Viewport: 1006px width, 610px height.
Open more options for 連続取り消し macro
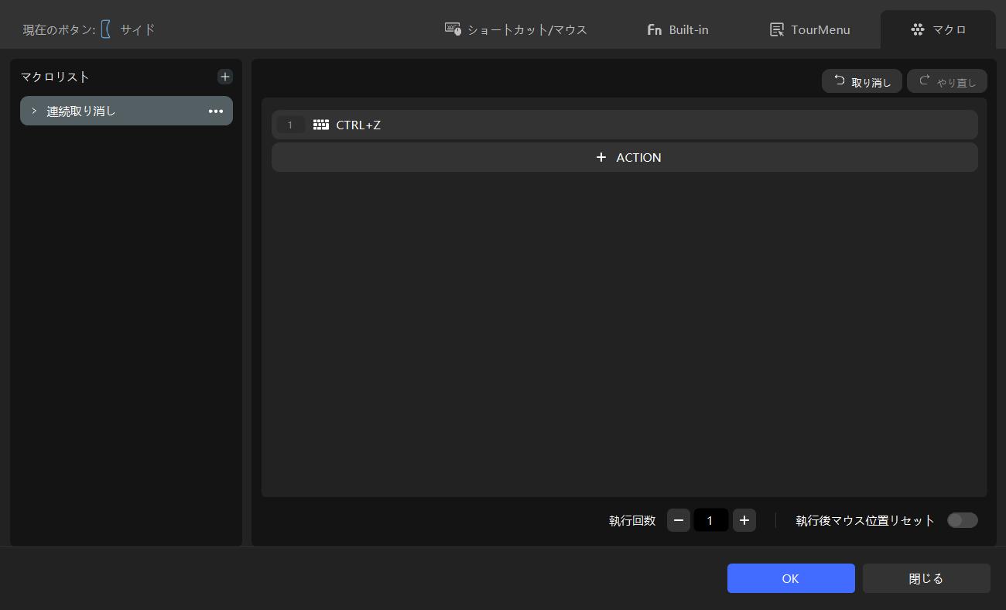point(216,111)
